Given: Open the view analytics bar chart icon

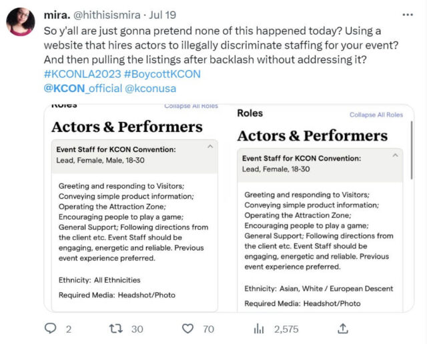Looking at the screenshot, I should [260, 328].
